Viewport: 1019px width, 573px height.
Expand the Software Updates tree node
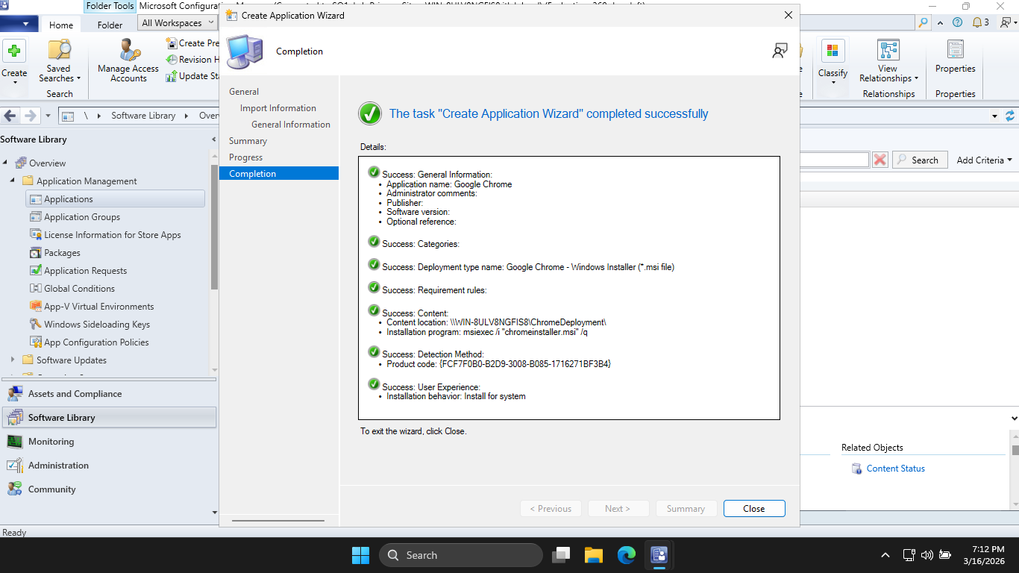[x=13, y=360]
